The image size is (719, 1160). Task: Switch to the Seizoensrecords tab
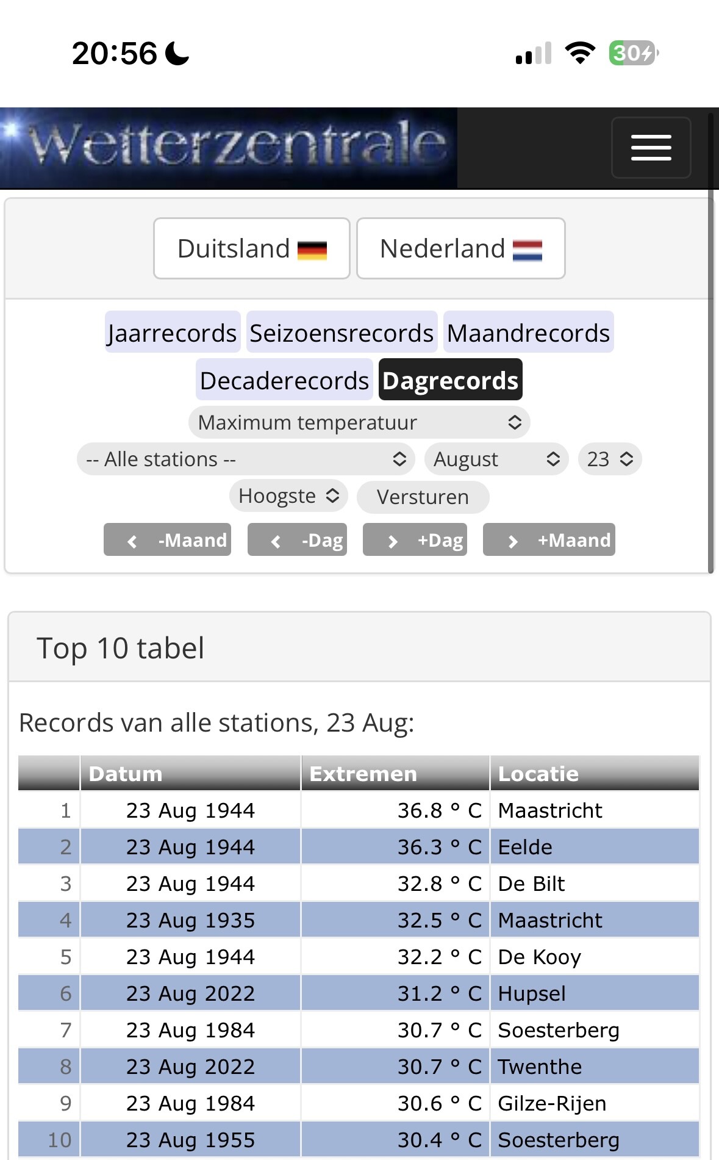[x=342, y=333]
